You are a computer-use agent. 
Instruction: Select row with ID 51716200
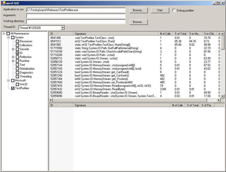(135, 55)
